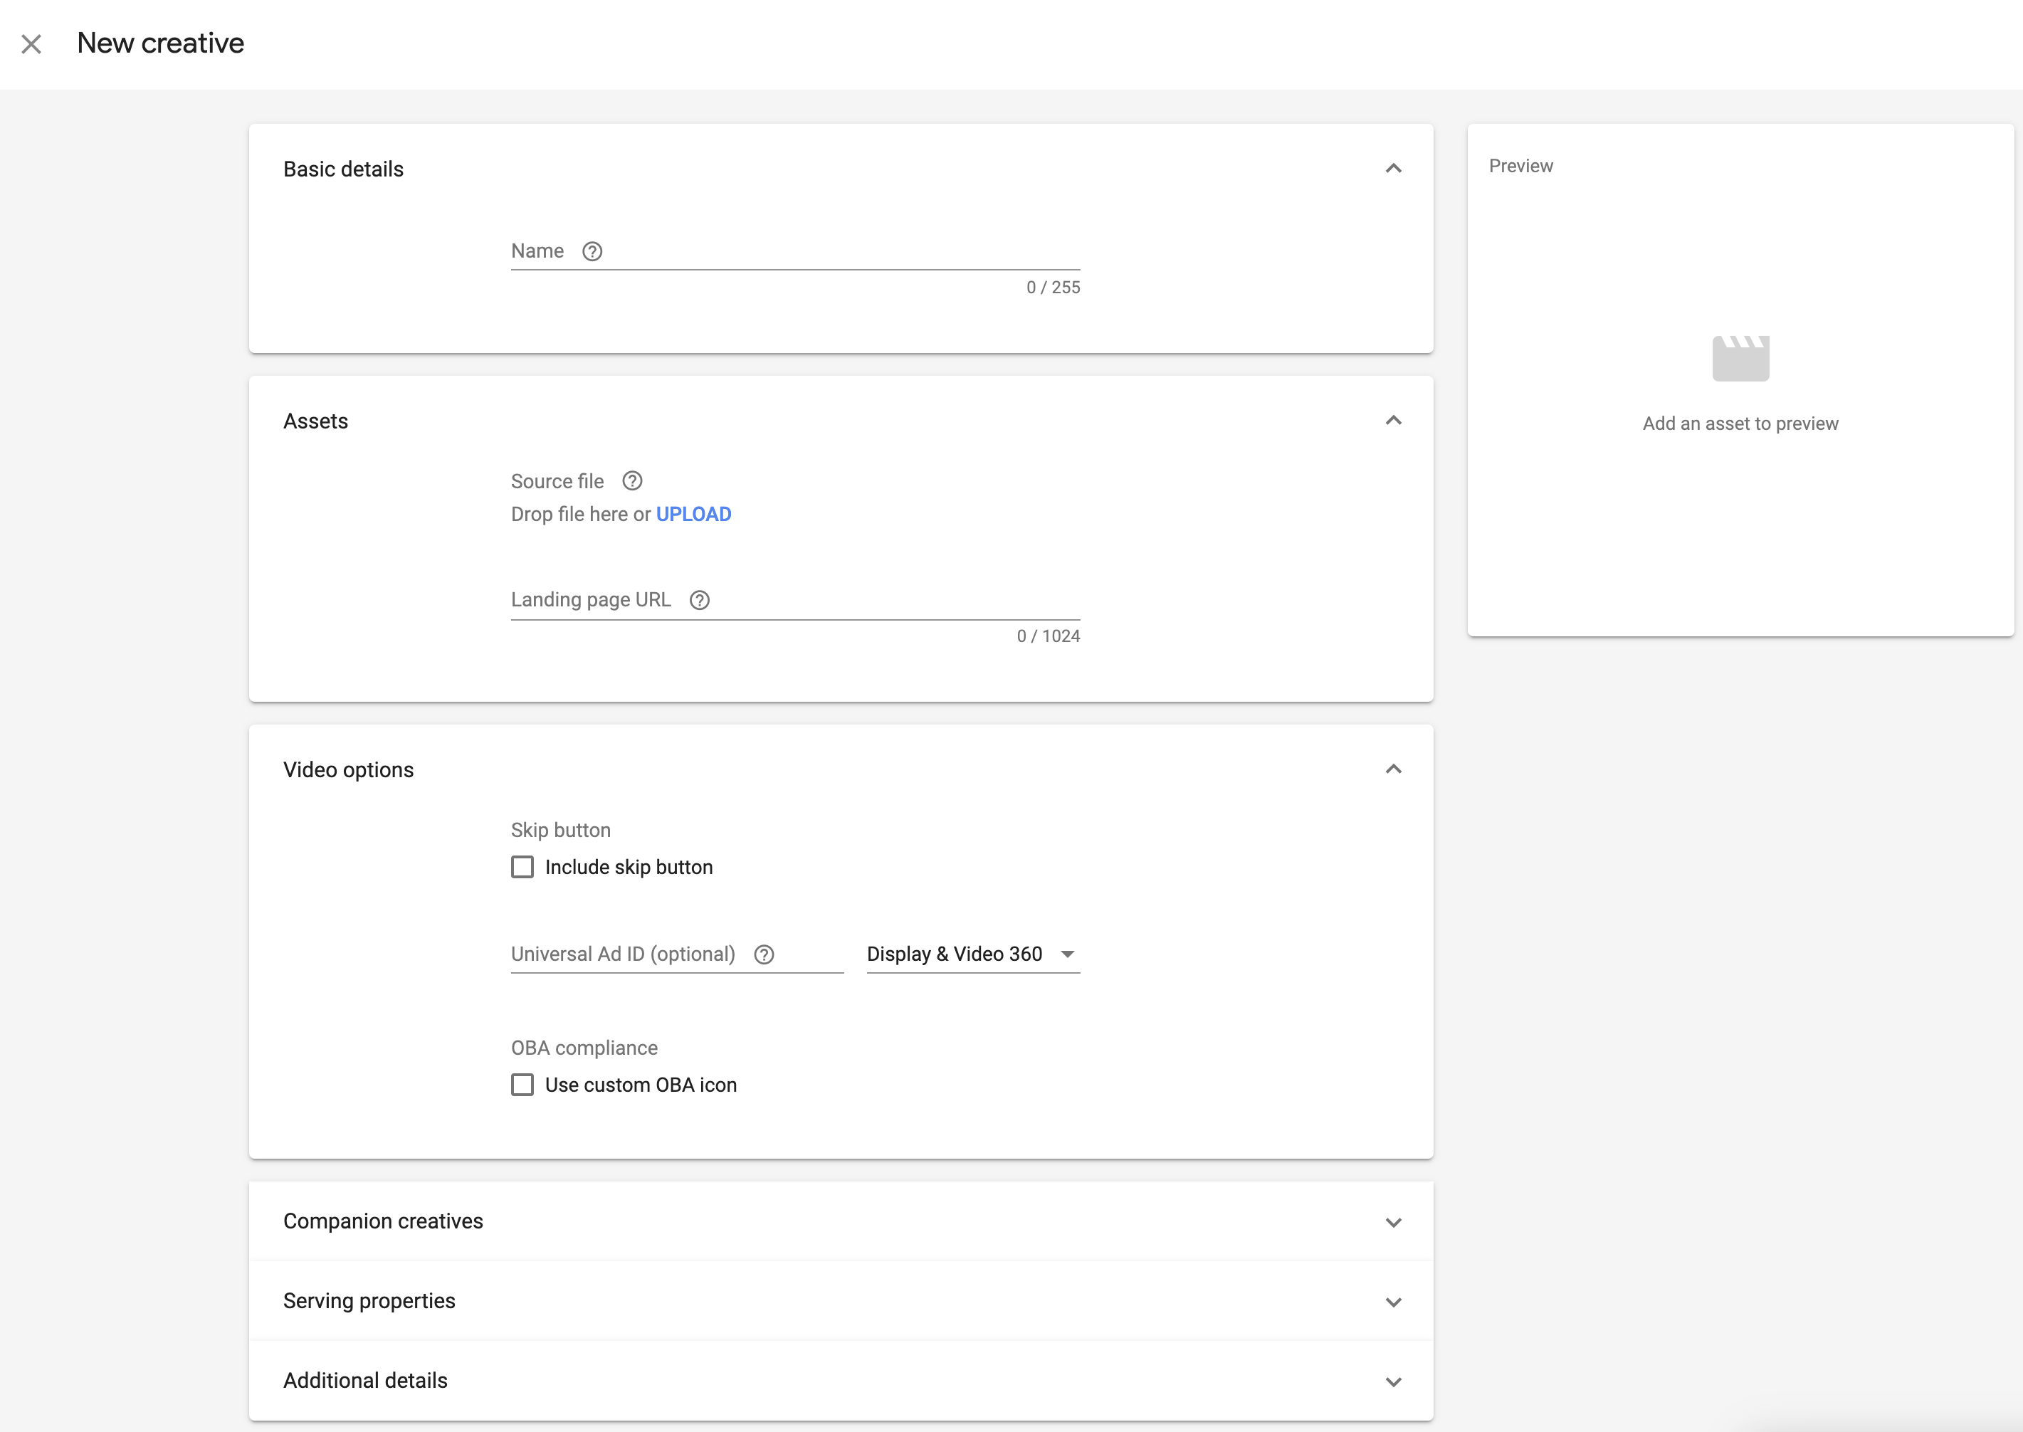Image resolution: width=2023 pixels, height=1432 pixels.
Task: Open help icon beside Landing page URL
Action: pyautogui.click(x=699, y=601)
